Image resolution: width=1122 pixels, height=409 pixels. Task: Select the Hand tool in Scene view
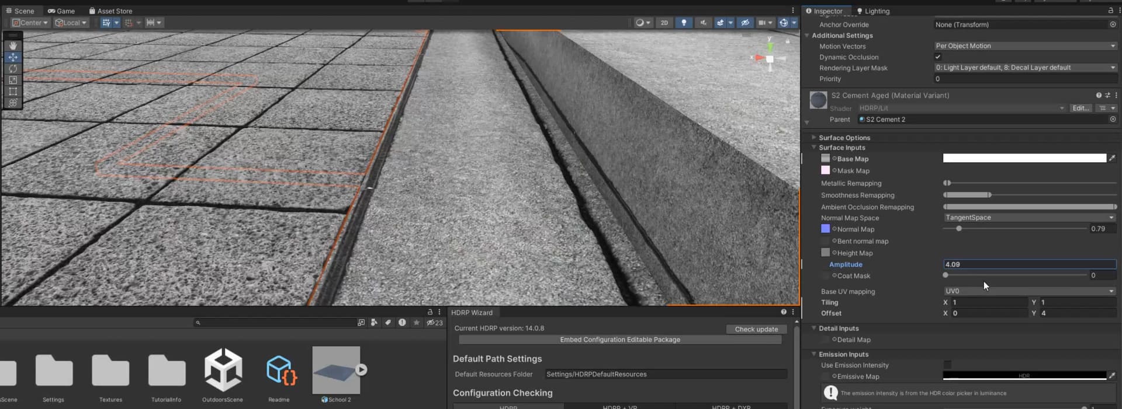(x=13, y=46)
